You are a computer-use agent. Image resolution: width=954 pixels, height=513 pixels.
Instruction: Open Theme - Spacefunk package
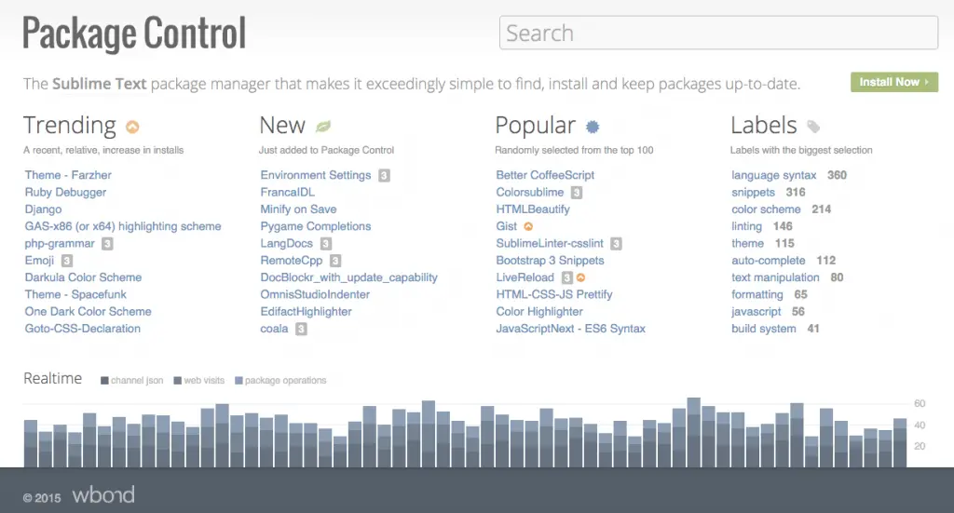coord(75,294)
